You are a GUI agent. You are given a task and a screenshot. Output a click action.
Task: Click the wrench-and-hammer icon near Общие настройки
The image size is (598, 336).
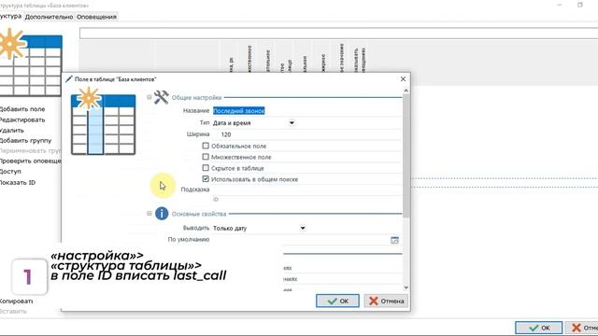click(x=162, y=97)
